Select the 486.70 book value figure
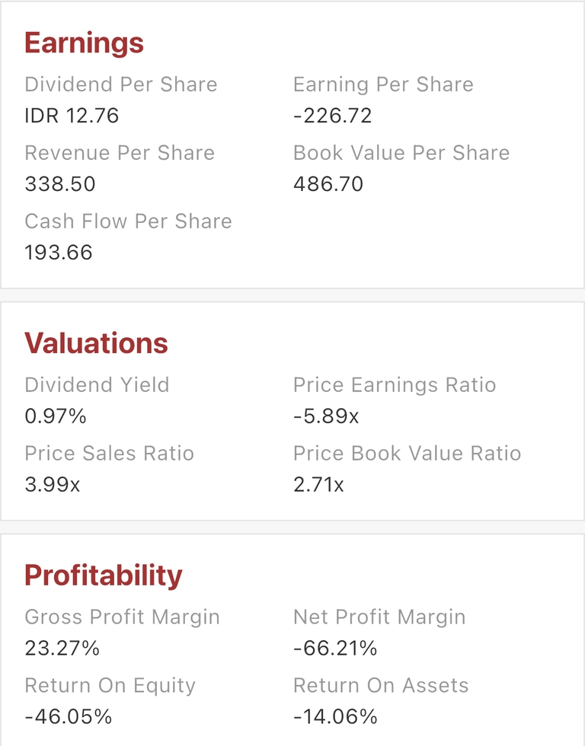This screenshot has width=585, height=746. pyautogui.click(x=328, y=184)
